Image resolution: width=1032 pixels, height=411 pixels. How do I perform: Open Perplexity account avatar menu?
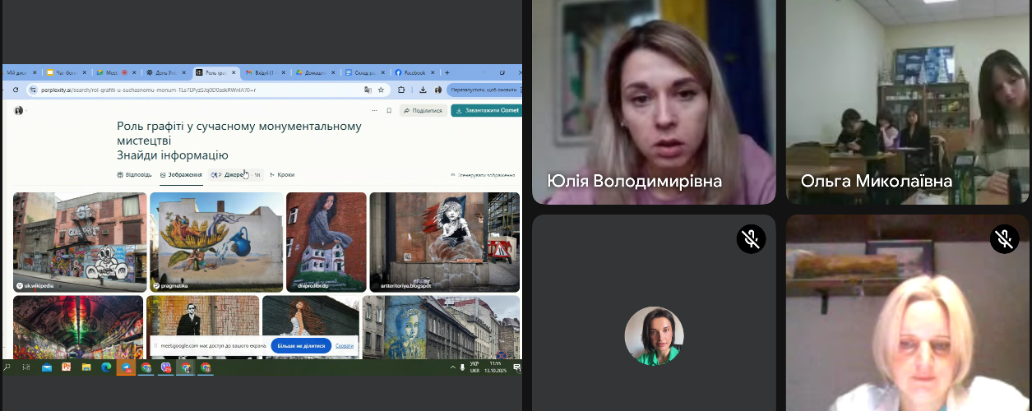click(18, 110)
